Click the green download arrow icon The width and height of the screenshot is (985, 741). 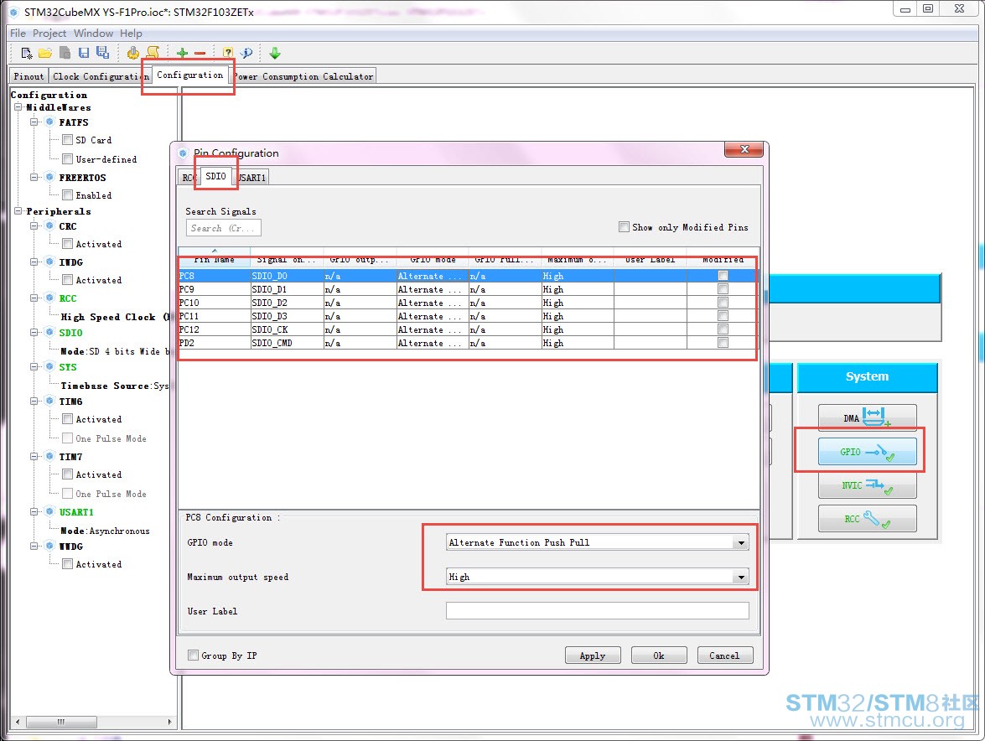(x=274, y=54)
